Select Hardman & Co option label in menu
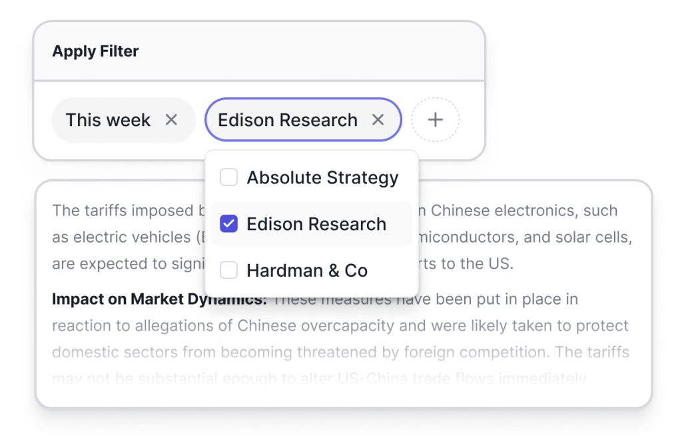 coord(307,271)
